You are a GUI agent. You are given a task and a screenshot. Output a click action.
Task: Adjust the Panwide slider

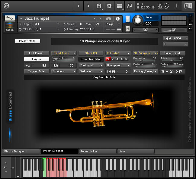(145, 60)
